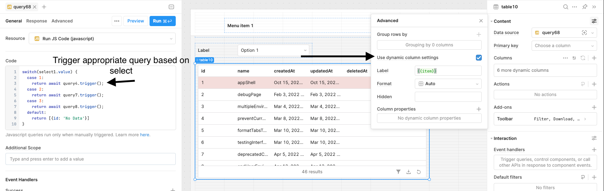Click the table download icon

pyautogui.click(x=409, y=172)
